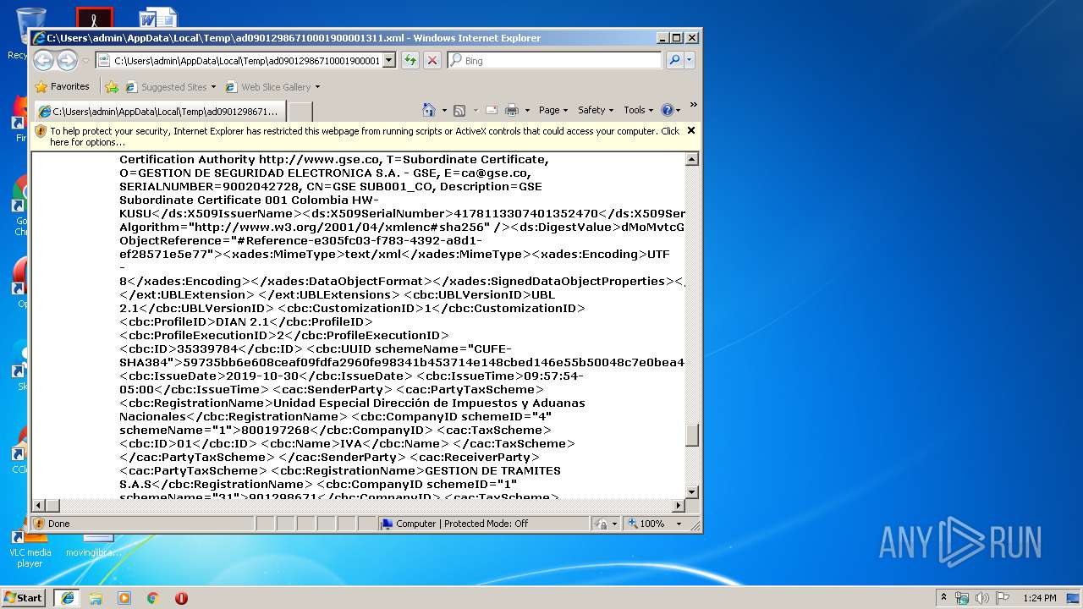
Task: Expand the zoom level dropdown arrow
Action: pos(679,524)
